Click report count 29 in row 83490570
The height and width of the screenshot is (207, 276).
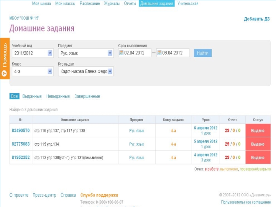tap(227, 131)
